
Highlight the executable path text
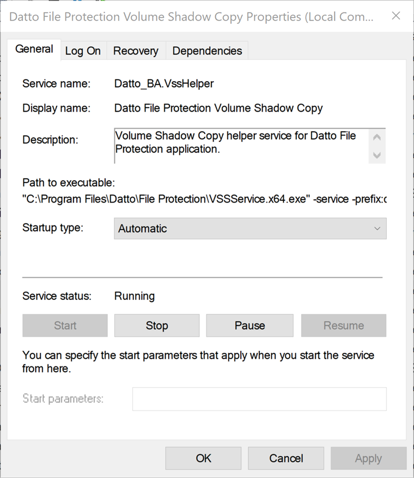tap(202, 199)
